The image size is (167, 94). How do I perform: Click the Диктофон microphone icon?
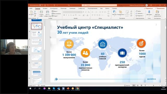click(x=149, y=12)
